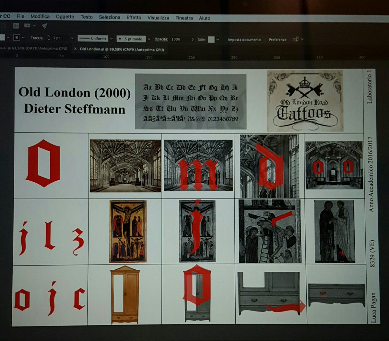Switch to the Old London.ai tab
389x341 pixels.
coord(122,50)
